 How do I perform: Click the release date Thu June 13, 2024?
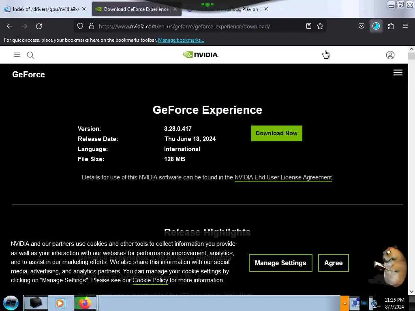click(x=190, y=139)
